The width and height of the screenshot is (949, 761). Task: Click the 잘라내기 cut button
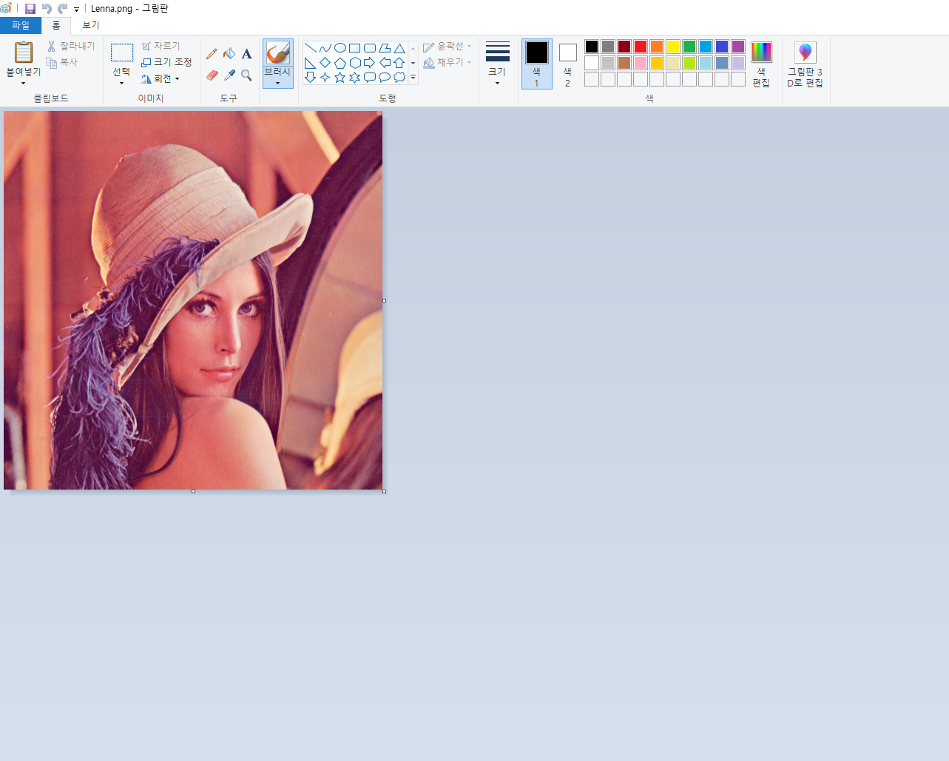(x=71, y=46)
